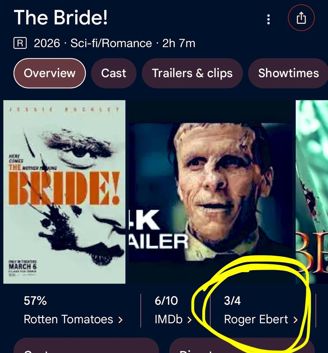Image resolution: width=328 pixels, height=353 pixels.
Task: Open Roger Ebert chevron arrow
Action: coord(295,320)
